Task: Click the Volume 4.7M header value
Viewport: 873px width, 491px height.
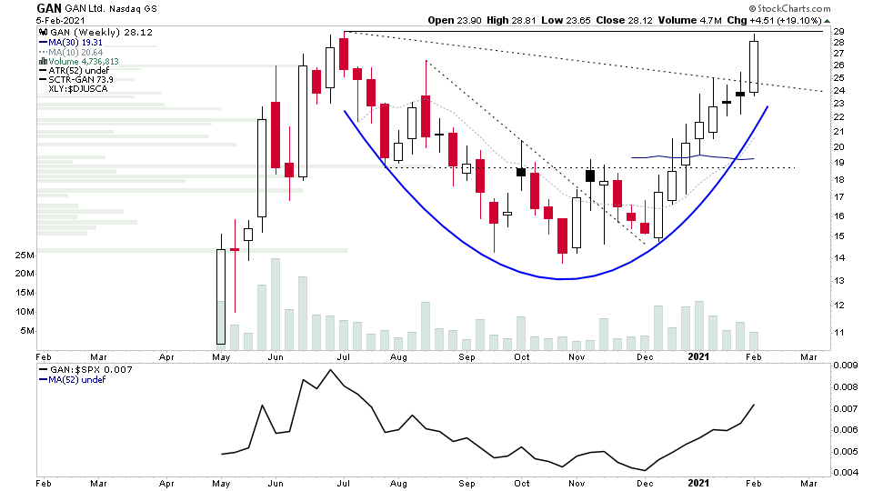Action: point(690,21)
